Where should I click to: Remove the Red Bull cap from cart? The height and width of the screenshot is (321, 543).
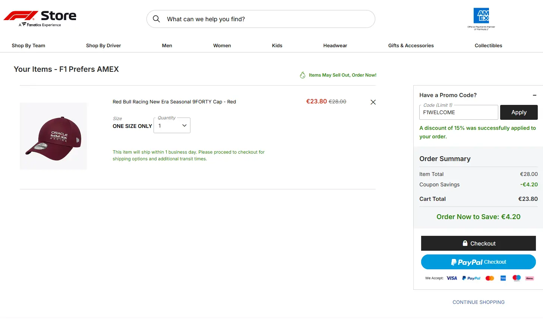point(373,102)
